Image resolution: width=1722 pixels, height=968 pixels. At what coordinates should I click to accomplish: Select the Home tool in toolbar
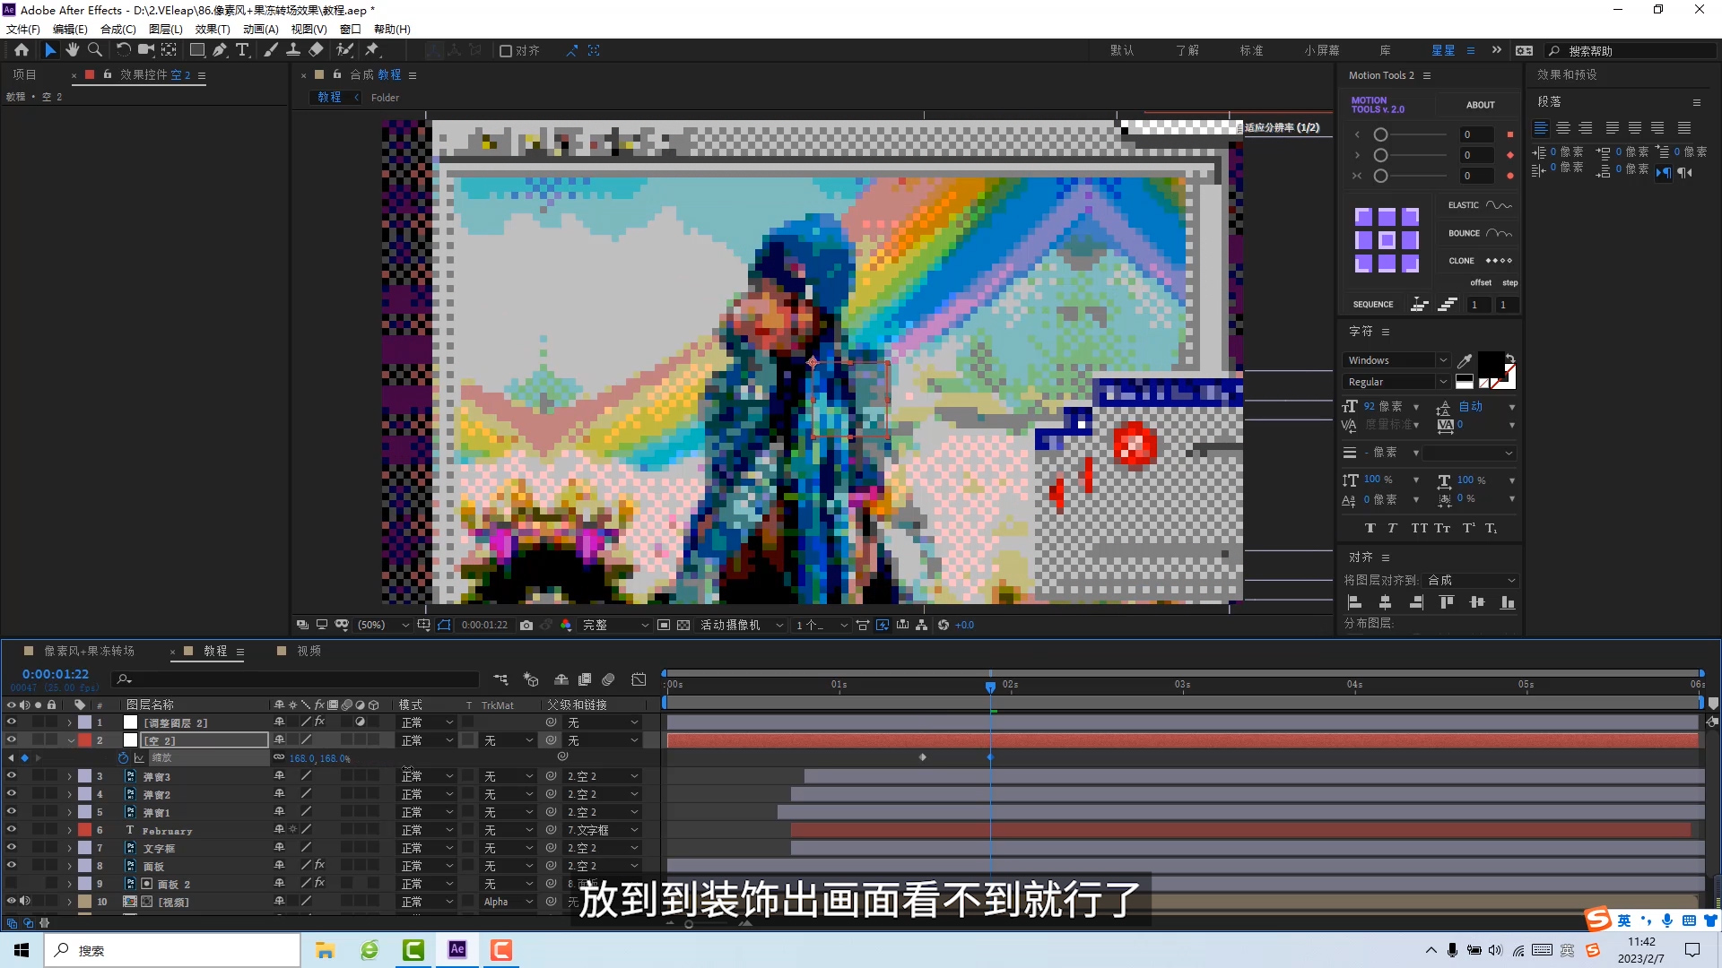22,50
